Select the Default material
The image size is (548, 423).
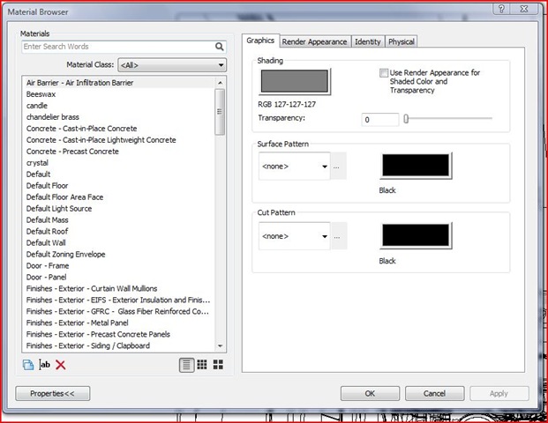(x=119, y=174)
